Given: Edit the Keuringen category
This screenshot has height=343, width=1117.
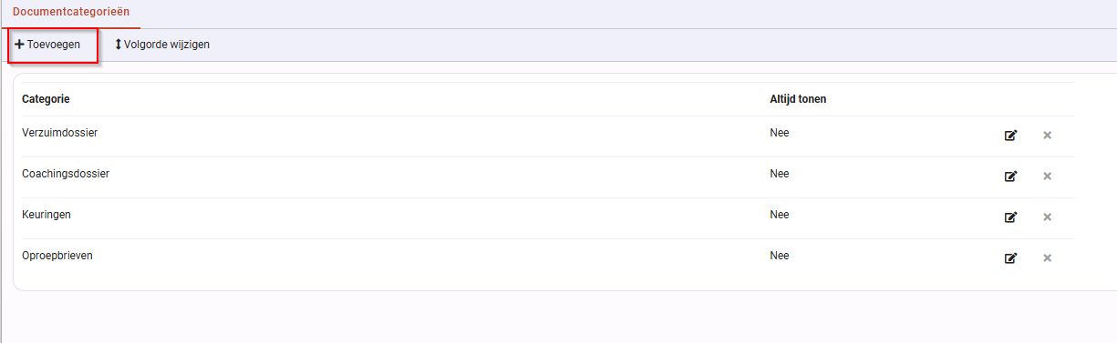Looking at the screenshot, I should click(1010, 217).
